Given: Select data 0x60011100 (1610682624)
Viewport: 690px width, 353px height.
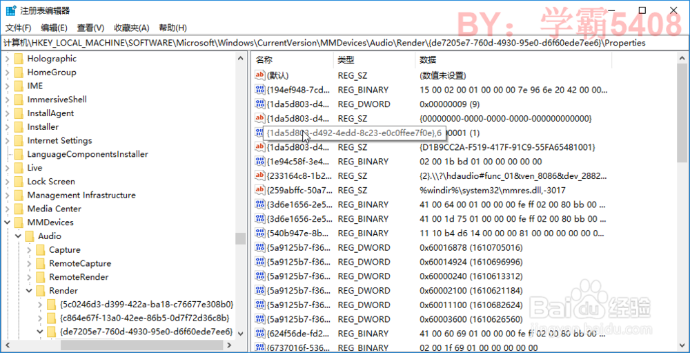Looking at the screenshot, I should click(471, 305).
